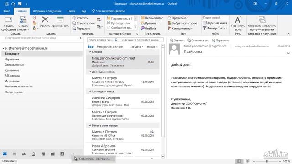This screenshot has width=292, height=164.
Task: Click Forward in the ribbon
Action: pyautogui.click(x=81, y=28)
